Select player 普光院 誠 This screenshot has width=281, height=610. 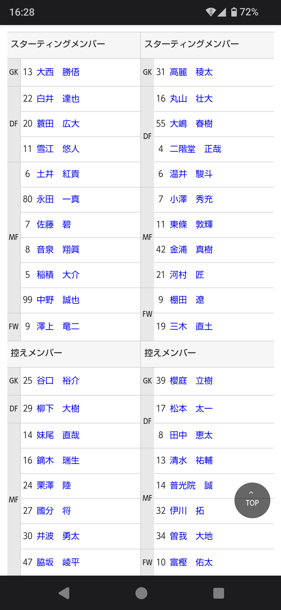(x=191, y=485)
